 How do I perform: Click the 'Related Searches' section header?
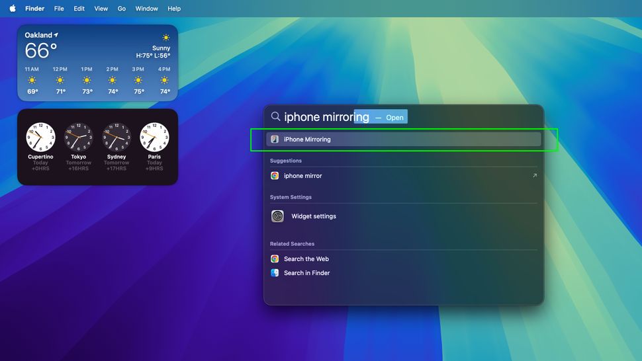tap(293, 244)
